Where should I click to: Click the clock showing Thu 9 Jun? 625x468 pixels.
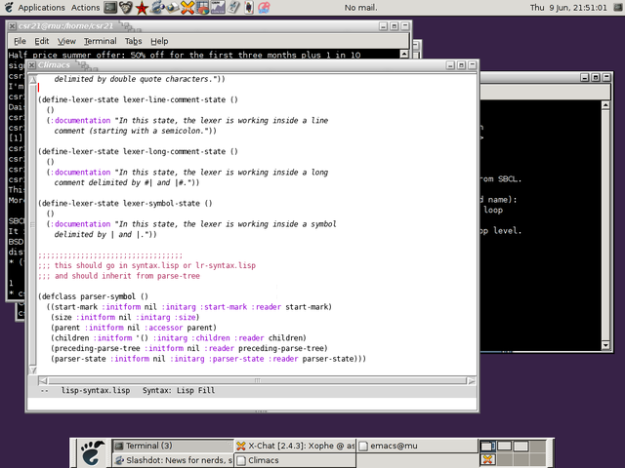568,8
